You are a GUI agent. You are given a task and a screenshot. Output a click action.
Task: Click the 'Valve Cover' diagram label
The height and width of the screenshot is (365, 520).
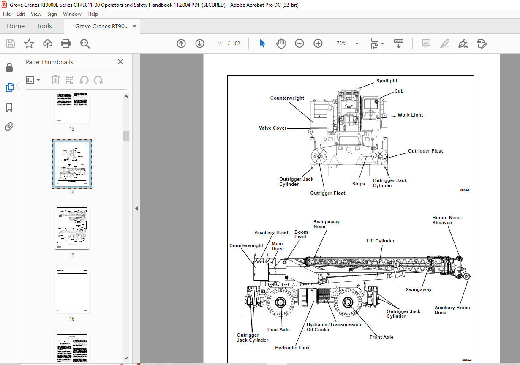click(273, 128)
